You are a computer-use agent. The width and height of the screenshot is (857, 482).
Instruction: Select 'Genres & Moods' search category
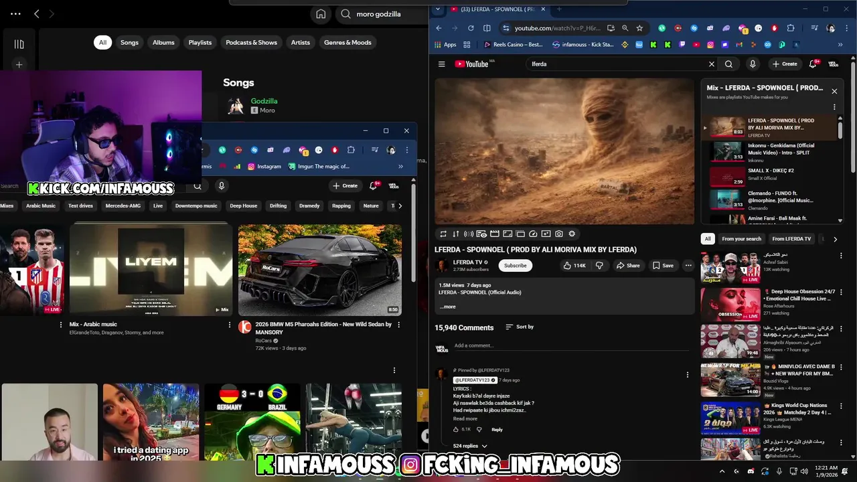click(347, 42)
